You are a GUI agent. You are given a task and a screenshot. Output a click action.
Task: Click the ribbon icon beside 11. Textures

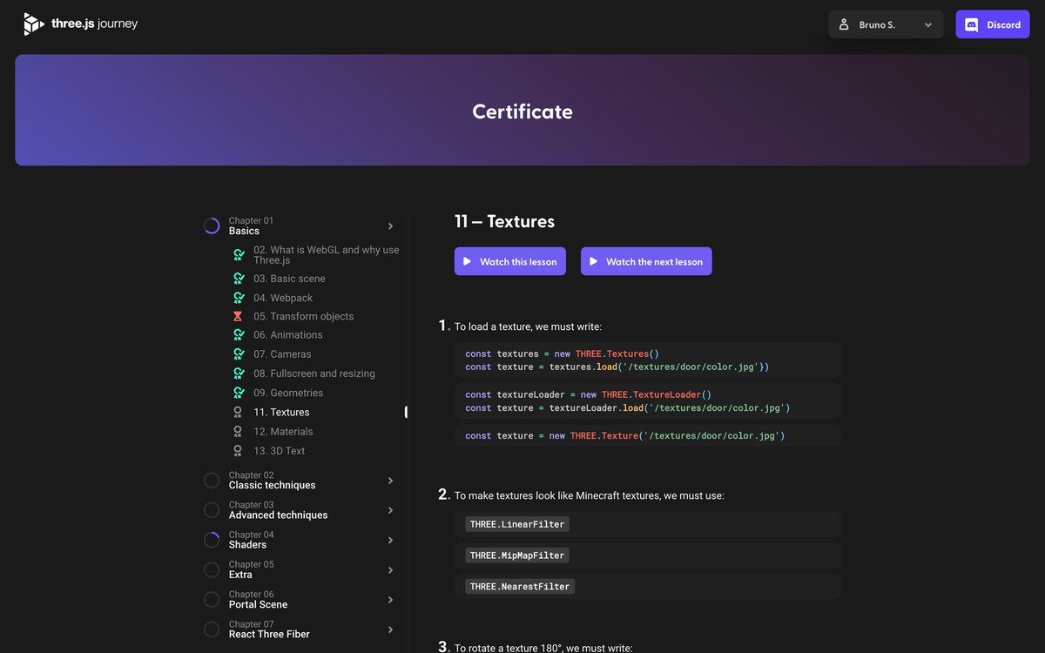(x=238, y=412)
